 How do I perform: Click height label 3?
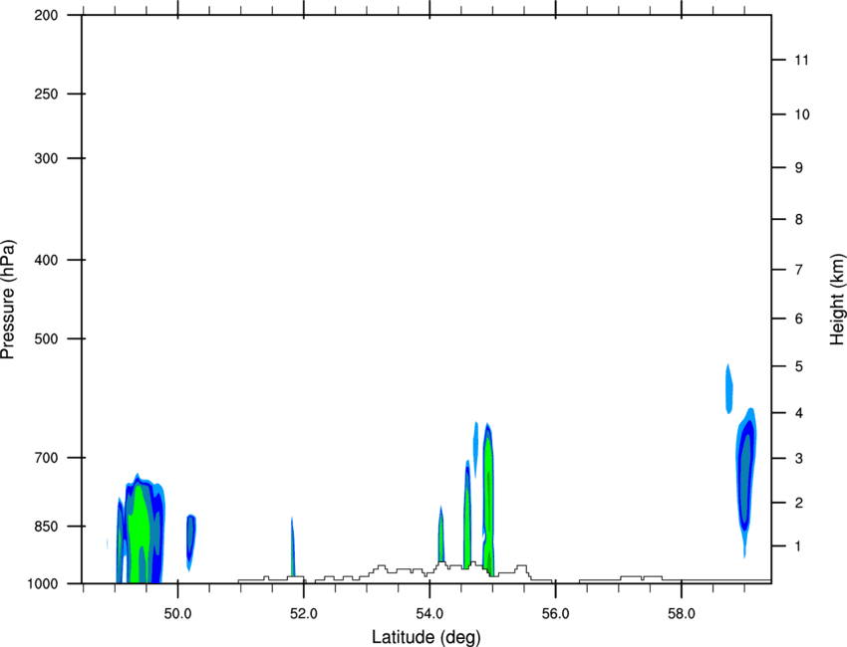pyautogui.click(x=798, y=459)
